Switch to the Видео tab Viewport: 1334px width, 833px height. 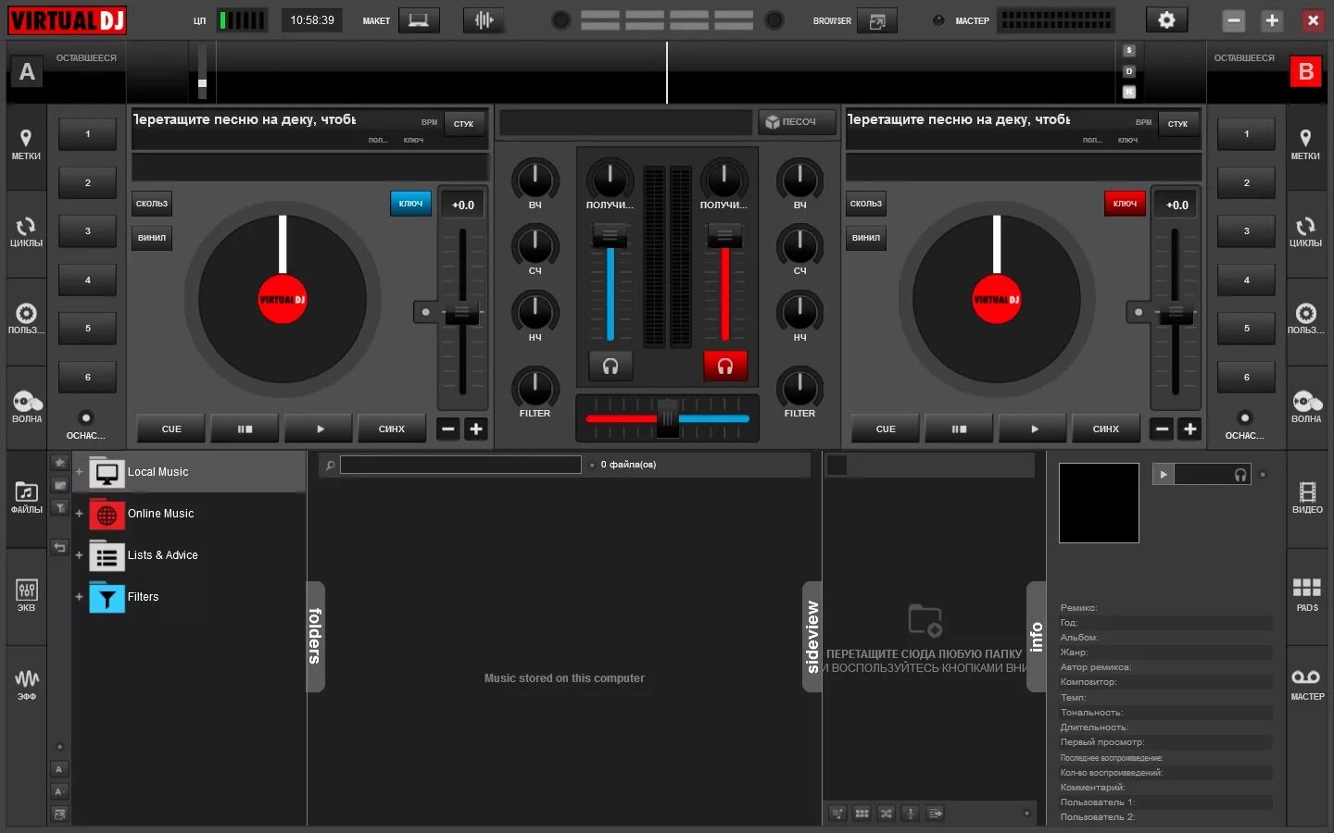tap(1307, 498)
